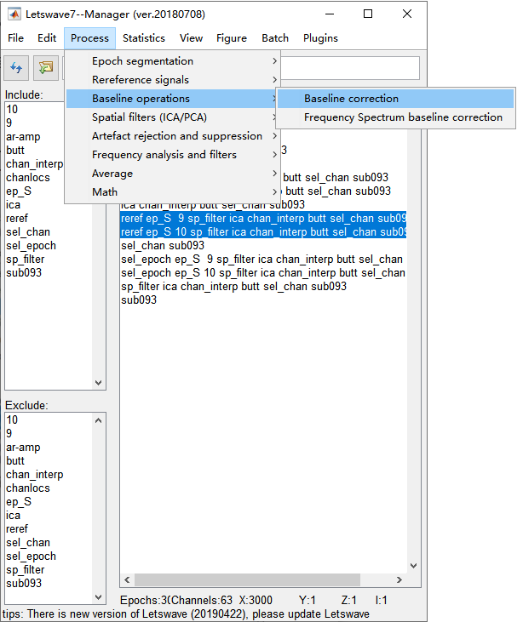
Task: Click the Letswave7 title bar app icon
Action: tap(14, 14)
